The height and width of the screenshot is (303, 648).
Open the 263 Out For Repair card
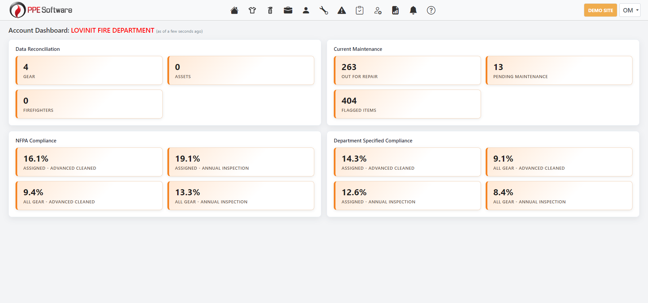[x=407, y=70]
